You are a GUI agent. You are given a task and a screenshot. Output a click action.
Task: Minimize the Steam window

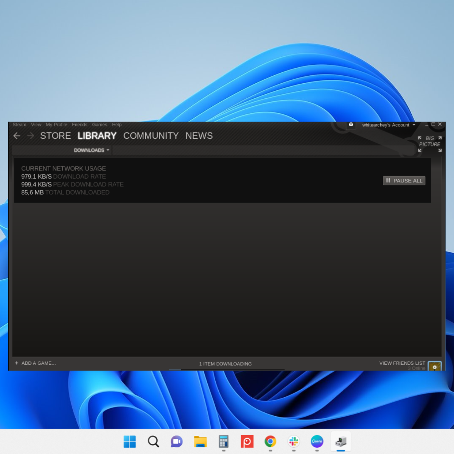coord(427,124)
